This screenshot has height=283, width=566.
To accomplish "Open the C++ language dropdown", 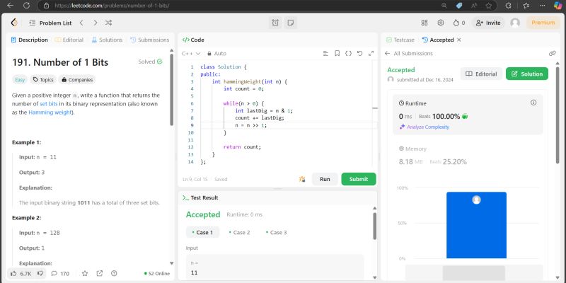I will click(x=191, y=54).
